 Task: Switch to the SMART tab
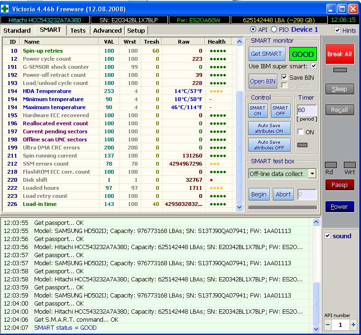[50, 30]
